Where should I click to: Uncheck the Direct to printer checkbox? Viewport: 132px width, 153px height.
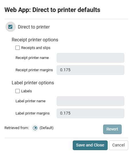pos(10,27)
